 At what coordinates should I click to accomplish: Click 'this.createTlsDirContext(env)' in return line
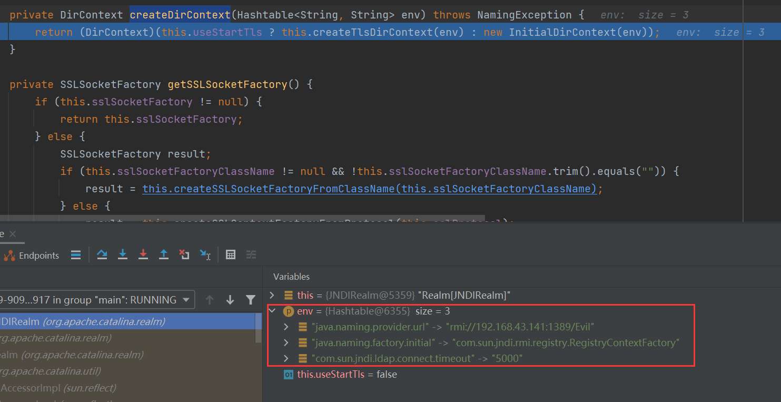[372, 32]
